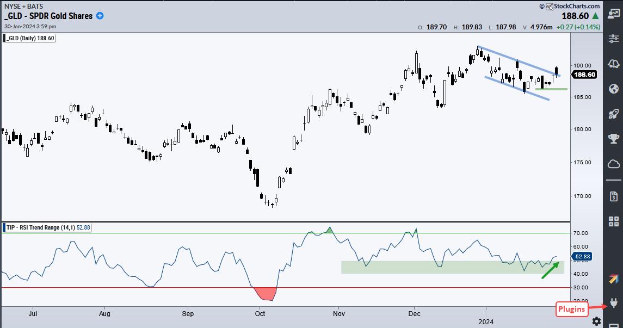Open the chart settings sliders icon in sidebar
Image resolution: width=623 pixels, height=328 pixels.
pyautogui.click(x=613, y=38)
